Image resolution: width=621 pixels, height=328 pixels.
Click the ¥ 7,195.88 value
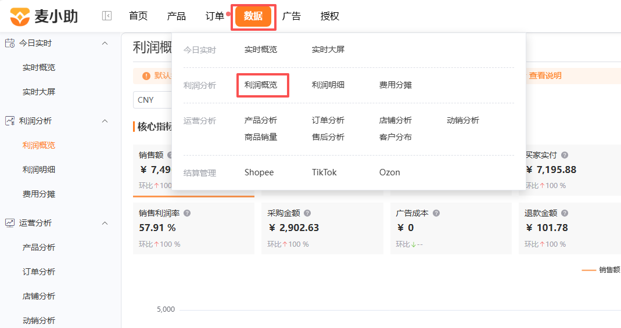[x=551, y=170]
